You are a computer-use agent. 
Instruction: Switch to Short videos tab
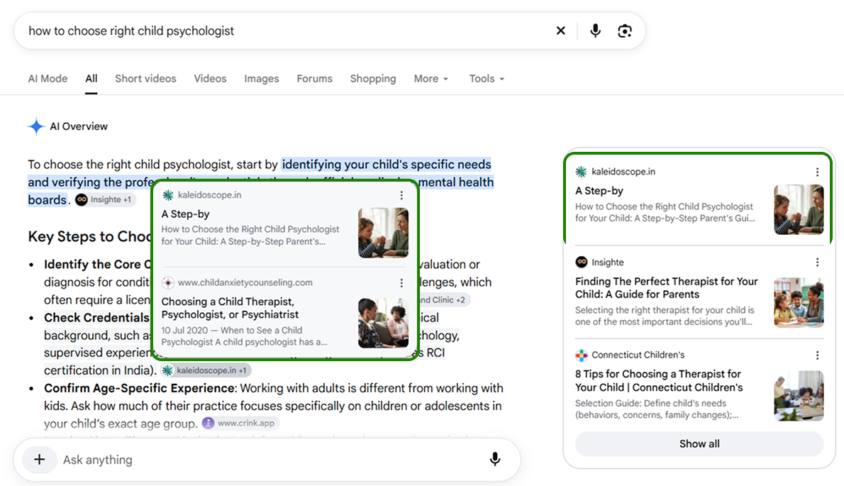pos(145,79)
